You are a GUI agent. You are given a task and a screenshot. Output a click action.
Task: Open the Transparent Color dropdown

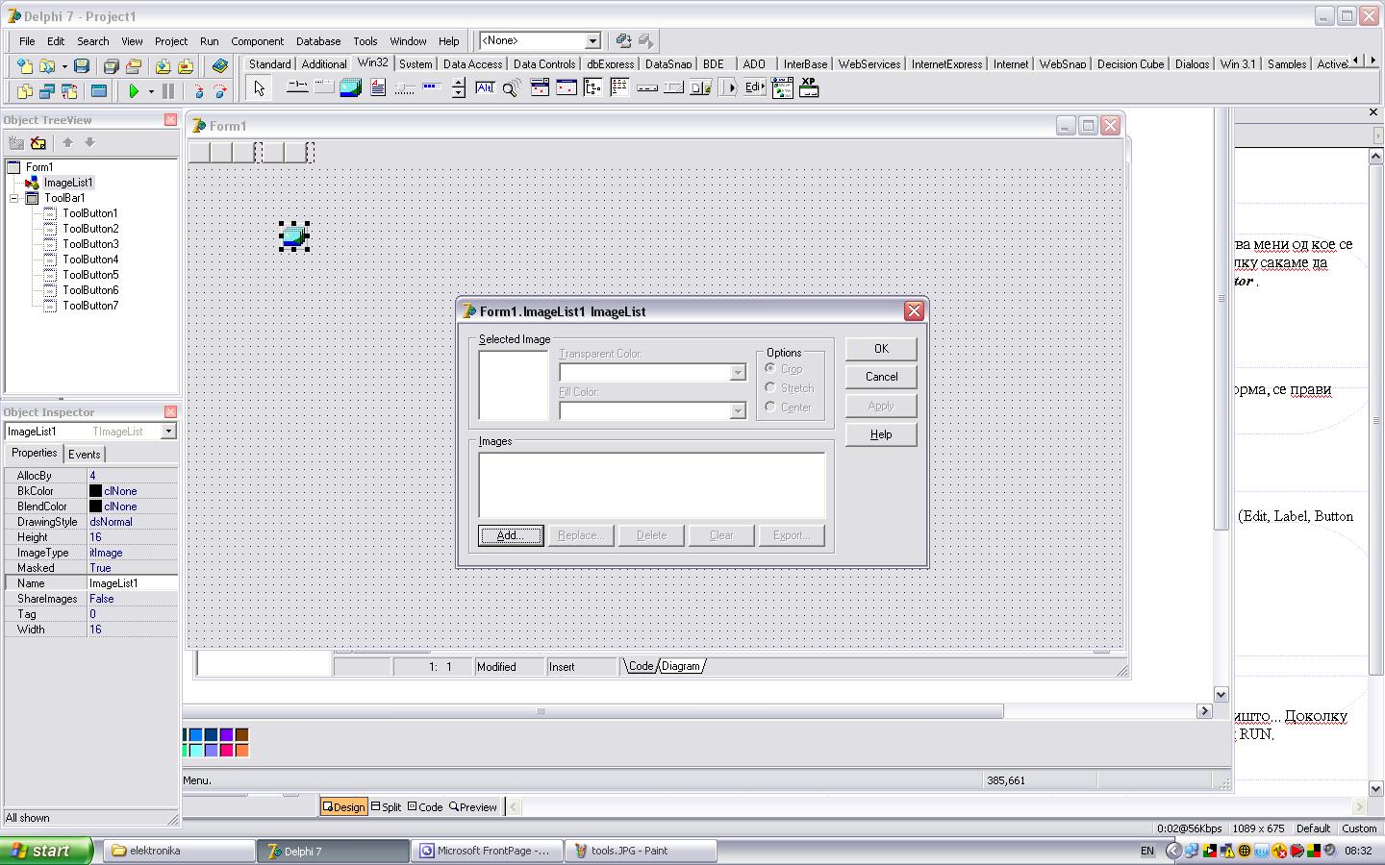(738, 373)
